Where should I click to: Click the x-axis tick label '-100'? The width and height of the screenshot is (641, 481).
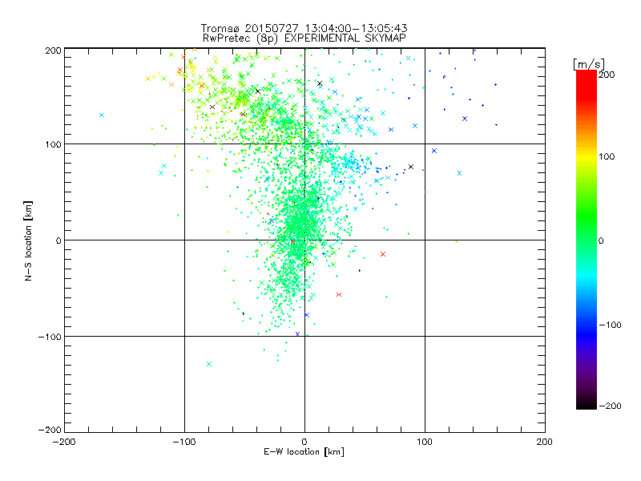184,442
